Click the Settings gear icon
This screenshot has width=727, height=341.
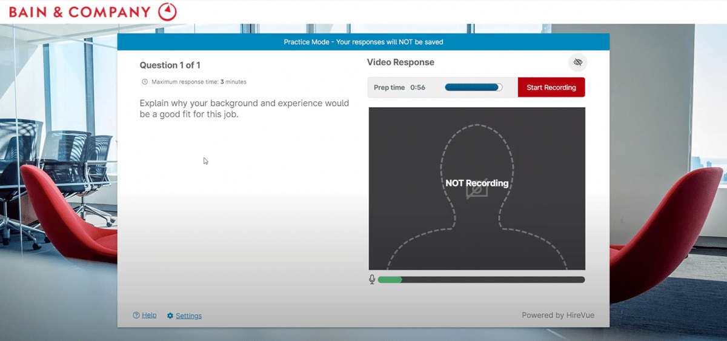point(170,316)
